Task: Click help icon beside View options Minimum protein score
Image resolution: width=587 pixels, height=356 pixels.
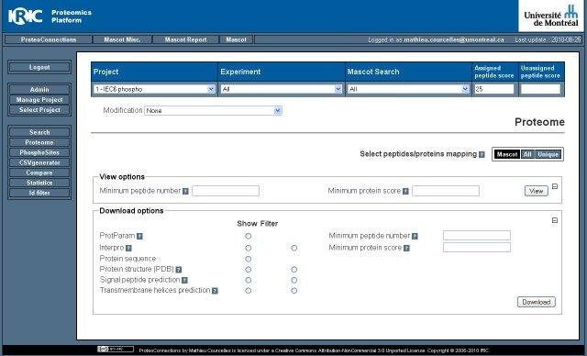Action: coord(405,191)
